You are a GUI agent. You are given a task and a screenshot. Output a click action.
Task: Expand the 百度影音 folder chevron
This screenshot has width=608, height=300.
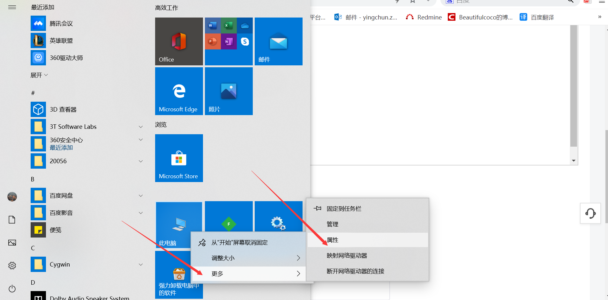[141, 213]
